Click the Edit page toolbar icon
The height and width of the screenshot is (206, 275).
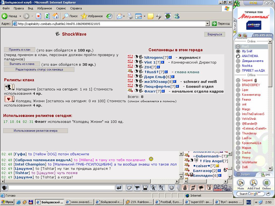pos(138,16)
